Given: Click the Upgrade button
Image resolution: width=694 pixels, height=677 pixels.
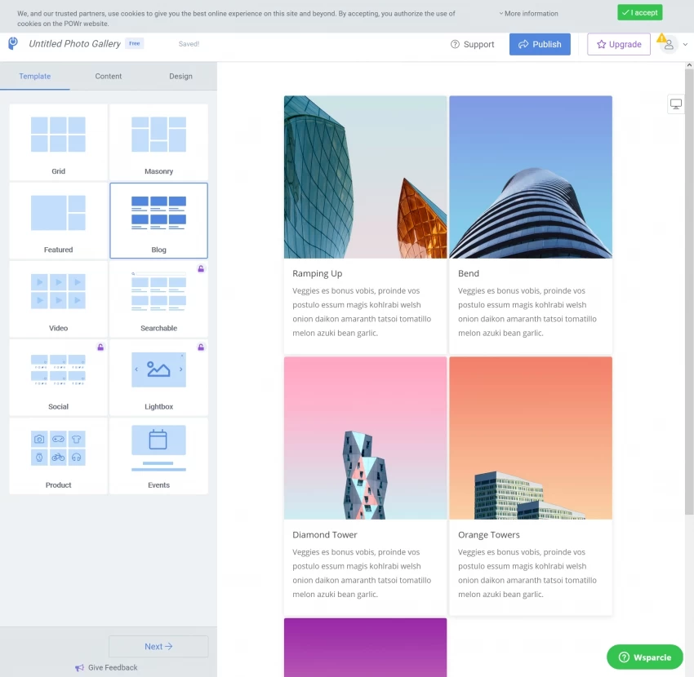Looking at the screenshot, I should [x=619, y=44].
